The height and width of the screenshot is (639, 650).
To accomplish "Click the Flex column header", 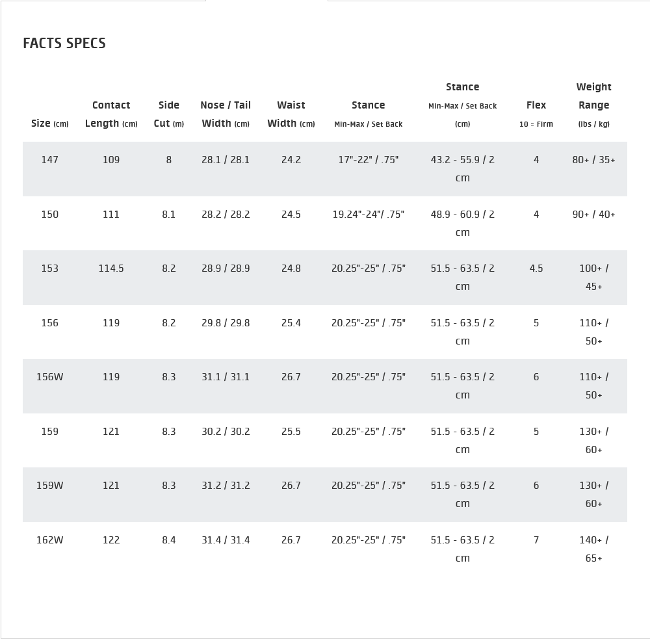I will click(x=536, y=105).
